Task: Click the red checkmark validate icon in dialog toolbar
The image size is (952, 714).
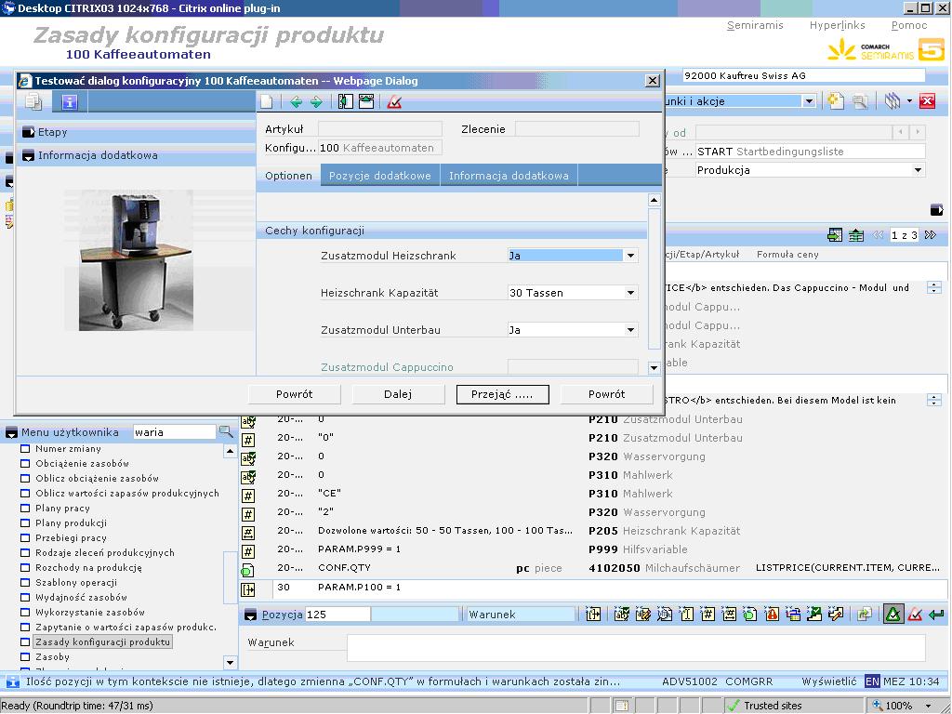Action: pyautogui.click(x=394, y=102)
